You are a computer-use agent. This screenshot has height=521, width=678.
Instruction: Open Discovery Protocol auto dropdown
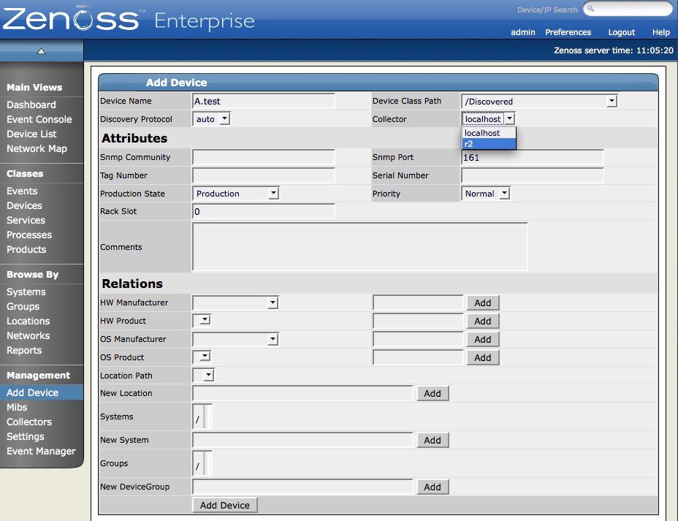211,119
